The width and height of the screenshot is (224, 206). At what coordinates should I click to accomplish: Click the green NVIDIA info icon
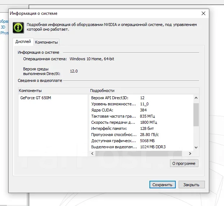pos(18,28)
